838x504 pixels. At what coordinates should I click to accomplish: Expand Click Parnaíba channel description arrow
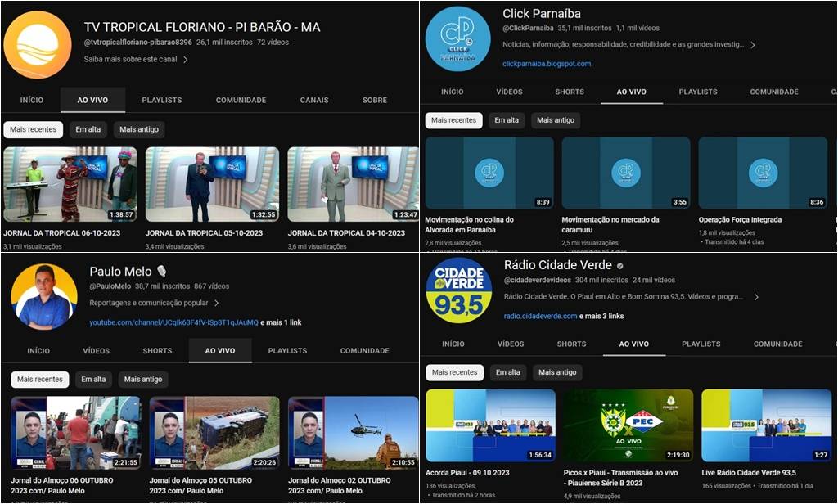pyautogui.click(x=752, y=45)
